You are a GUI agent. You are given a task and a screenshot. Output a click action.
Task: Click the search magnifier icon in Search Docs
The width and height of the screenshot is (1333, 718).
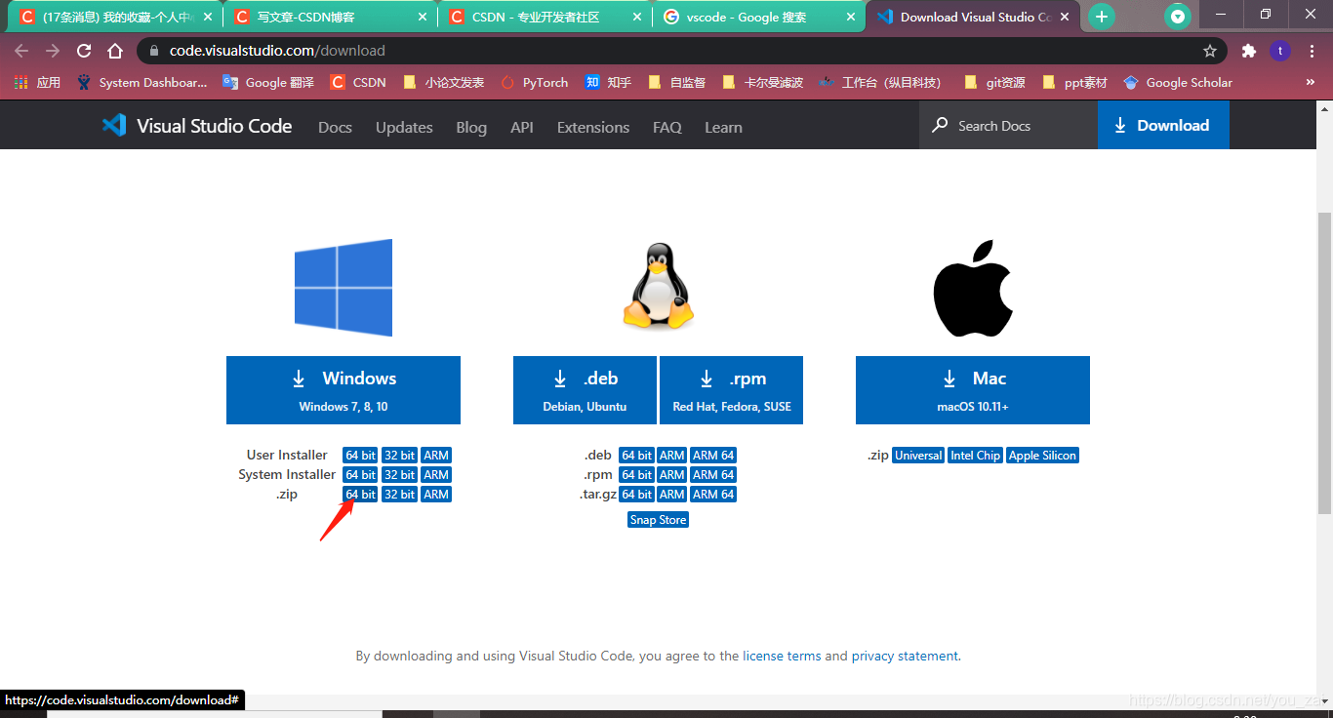coord(940,125)
